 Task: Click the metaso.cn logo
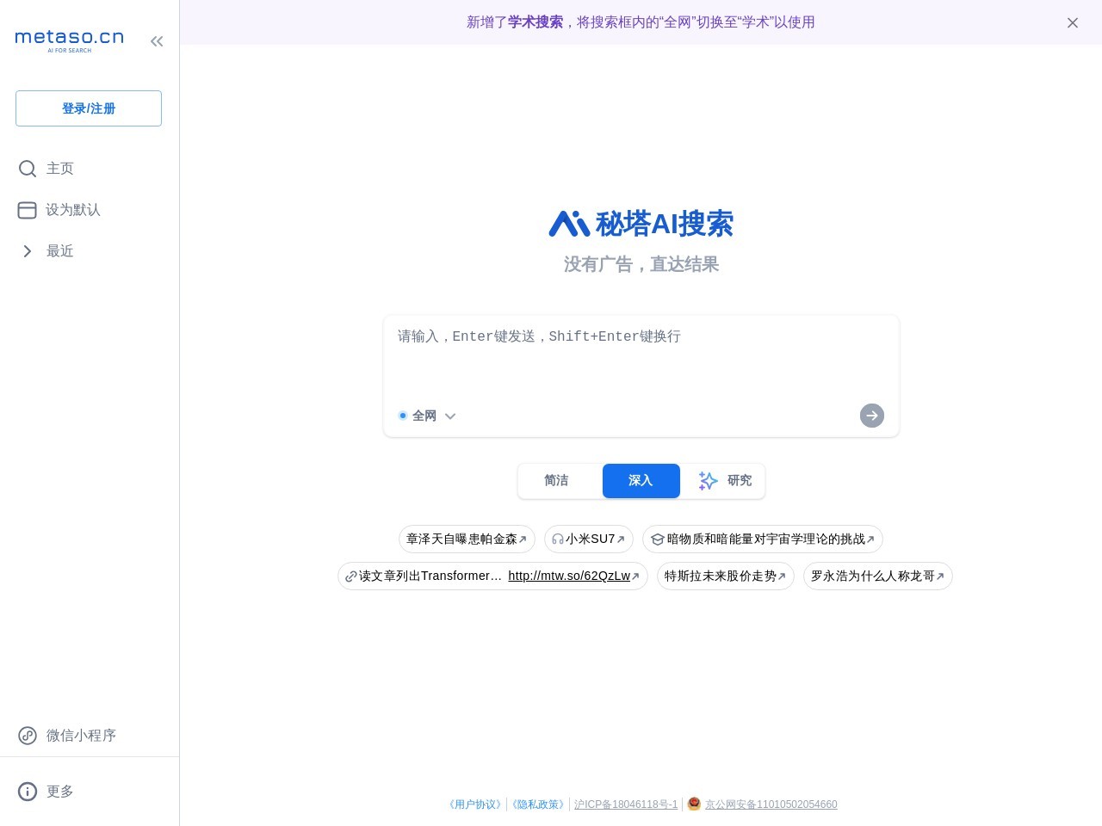click(70, 40)
